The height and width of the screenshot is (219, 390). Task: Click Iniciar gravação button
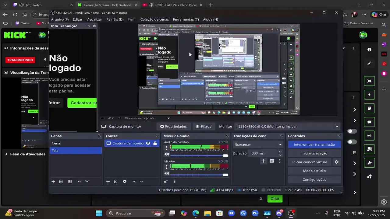[314, 153]
